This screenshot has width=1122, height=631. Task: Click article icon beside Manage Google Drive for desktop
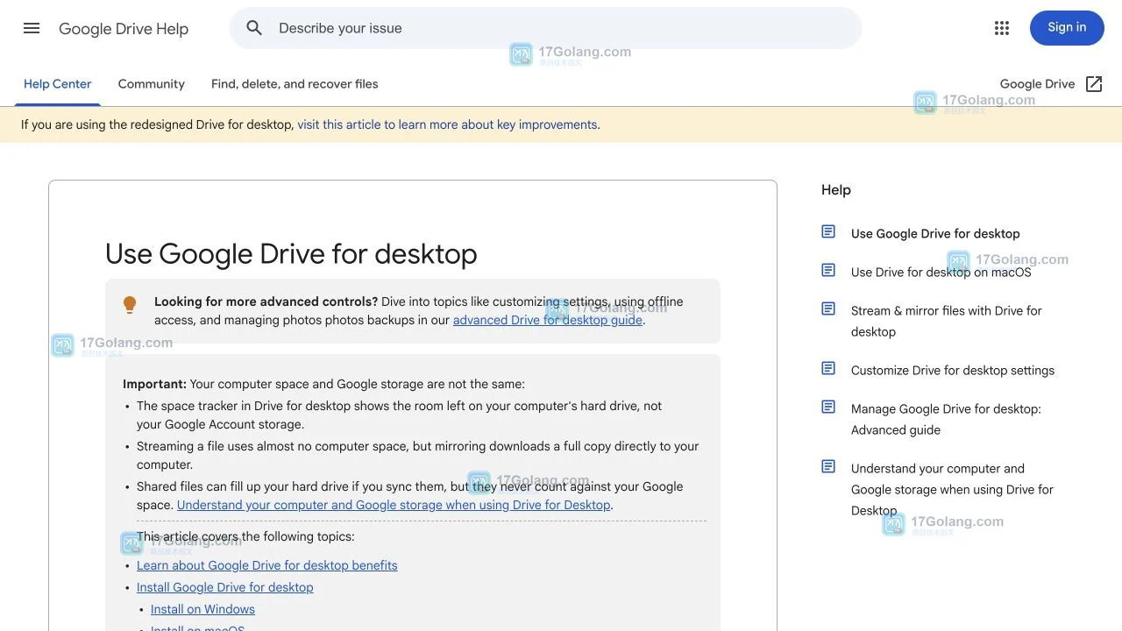(828, 407)
